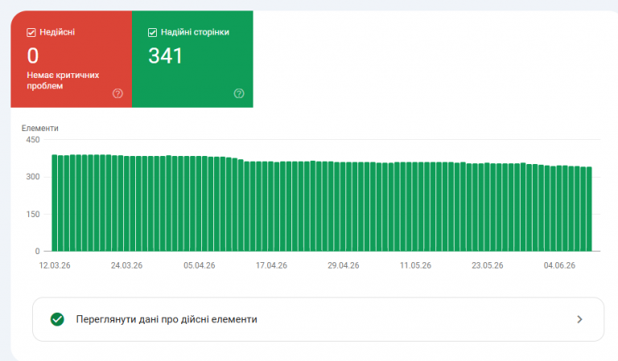This screenshot has height=361, width=618.
Task: Click the 150 axis value
Action: tap(33, 214)
